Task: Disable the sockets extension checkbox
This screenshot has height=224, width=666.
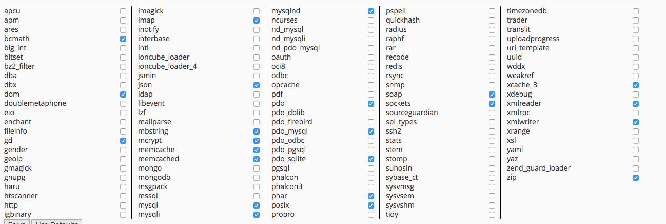Action: click(493, 103)
